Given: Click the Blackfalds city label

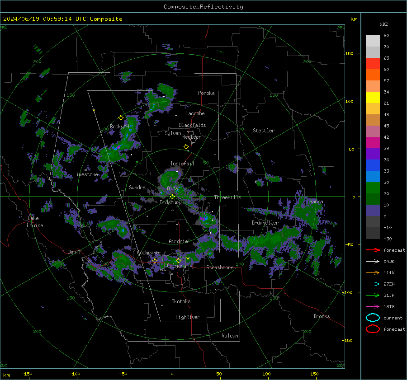Looking at the screenshot, I should (192, 125).
